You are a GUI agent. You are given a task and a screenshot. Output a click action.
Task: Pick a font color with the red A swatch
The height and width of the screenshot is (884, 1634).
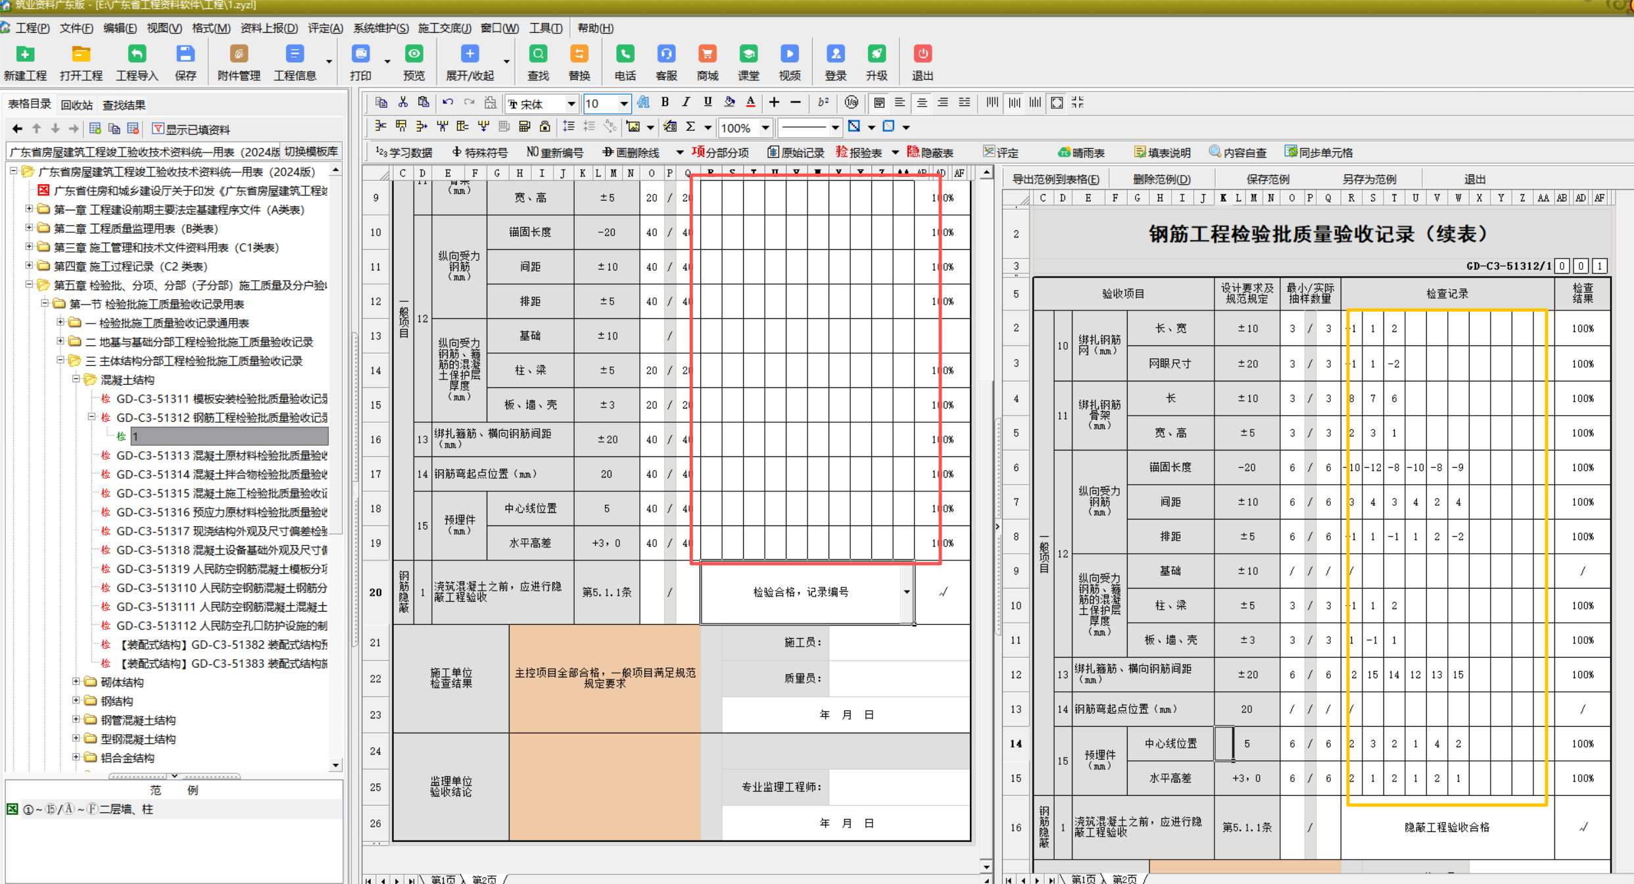point(750,103)
